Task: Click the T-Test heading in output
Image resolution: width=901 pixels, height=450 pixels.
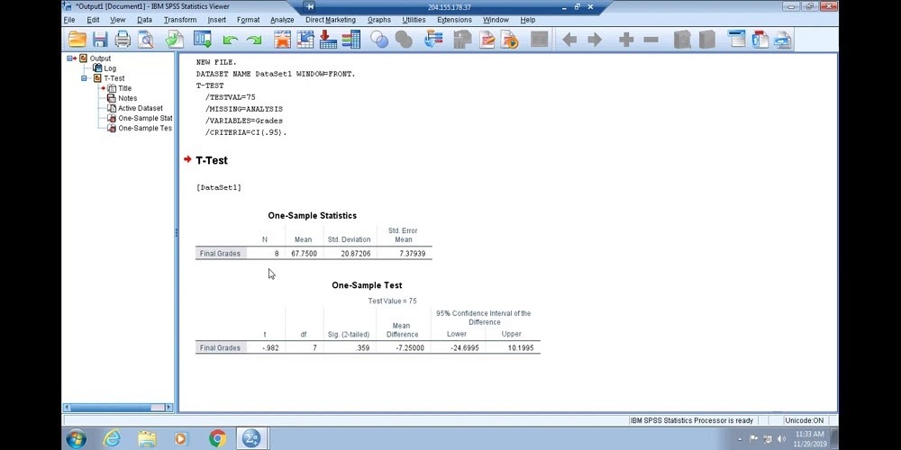Action: tap(212, 160)
